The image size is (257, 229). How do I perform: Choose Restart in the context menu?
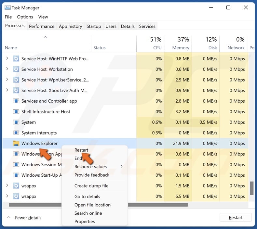coord(81,150)
